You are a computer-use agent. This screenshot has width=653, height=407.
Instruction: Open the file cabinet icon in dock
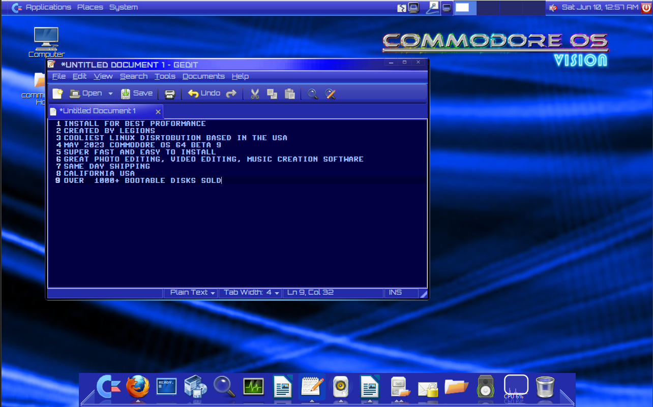point(400,387)
